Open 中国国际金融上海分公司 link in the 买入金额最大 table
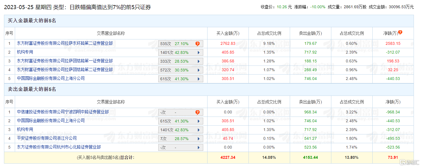 51,79
